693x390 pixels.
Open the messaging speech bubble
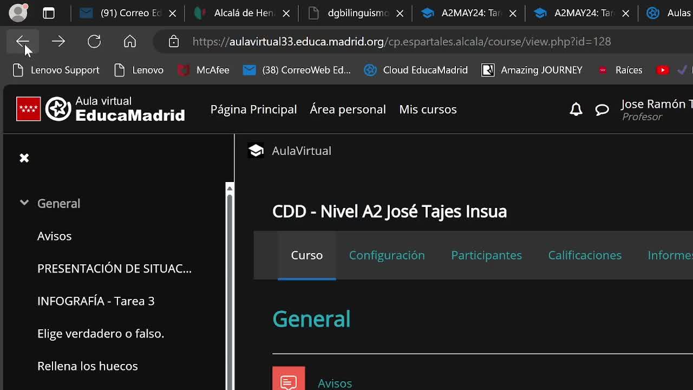click(602, 110)
